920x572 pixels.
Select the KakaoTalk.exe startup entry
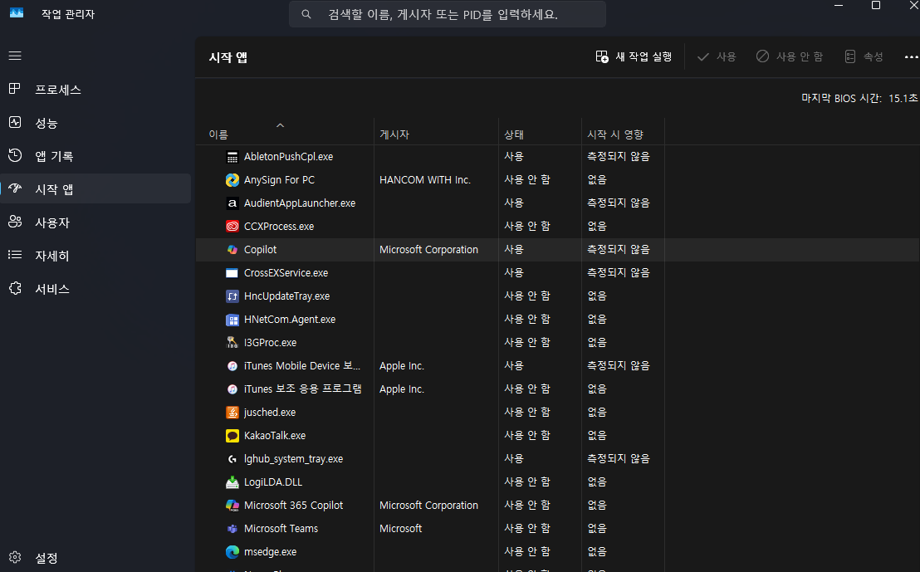[x=272, y=435]
